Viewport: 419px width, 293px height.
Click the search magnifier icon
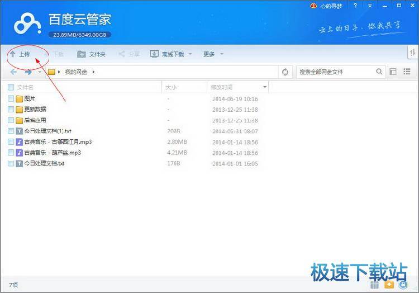click(379, 72)
